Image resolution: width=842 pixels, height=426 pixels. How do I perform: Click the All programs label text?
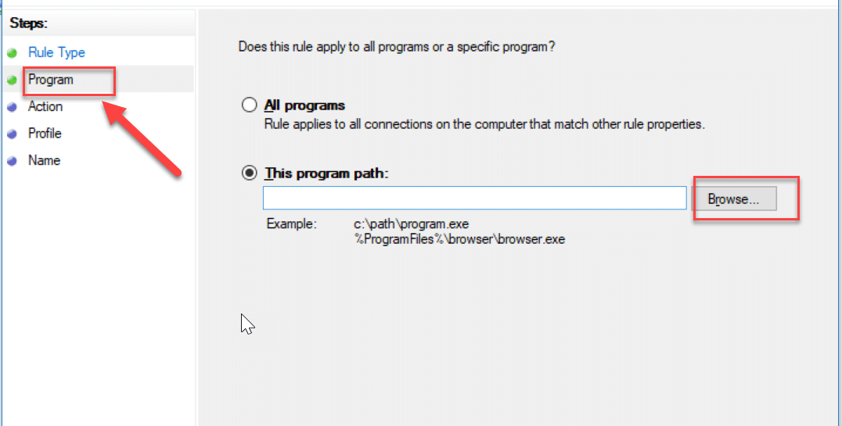coord(304,106)
